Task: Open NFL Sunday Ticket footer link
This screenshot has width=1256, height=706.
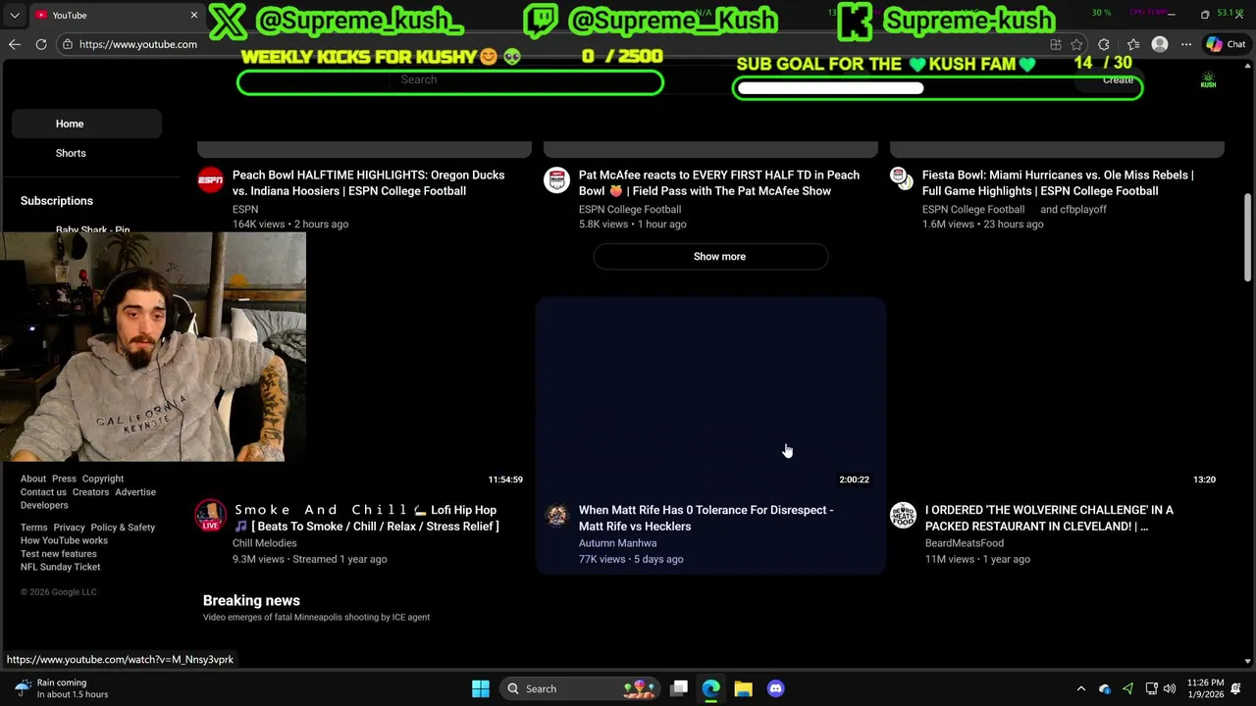Action: click(x=60, y=567)
